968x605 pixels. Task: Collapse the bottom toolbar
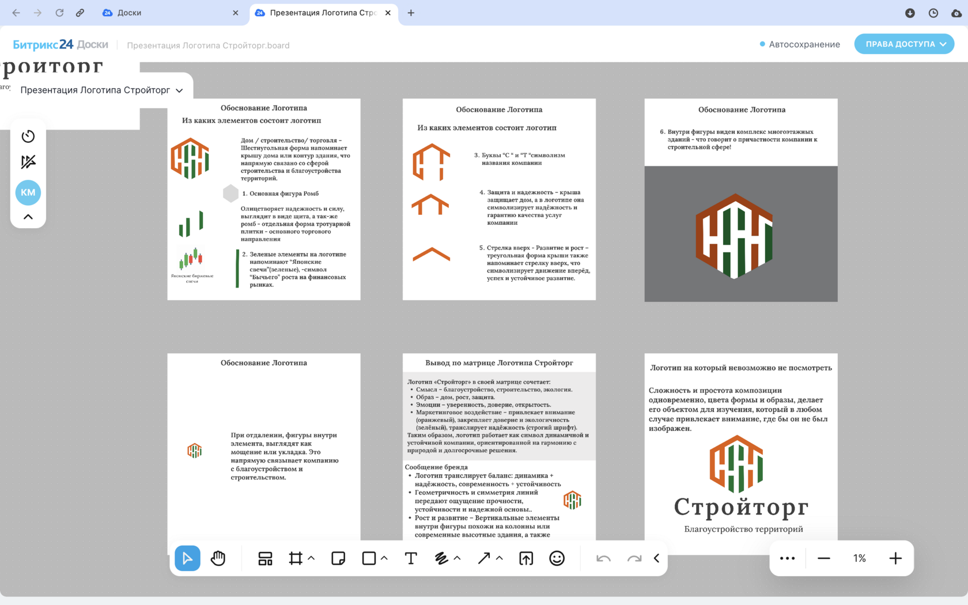click(x=657, y=558)
